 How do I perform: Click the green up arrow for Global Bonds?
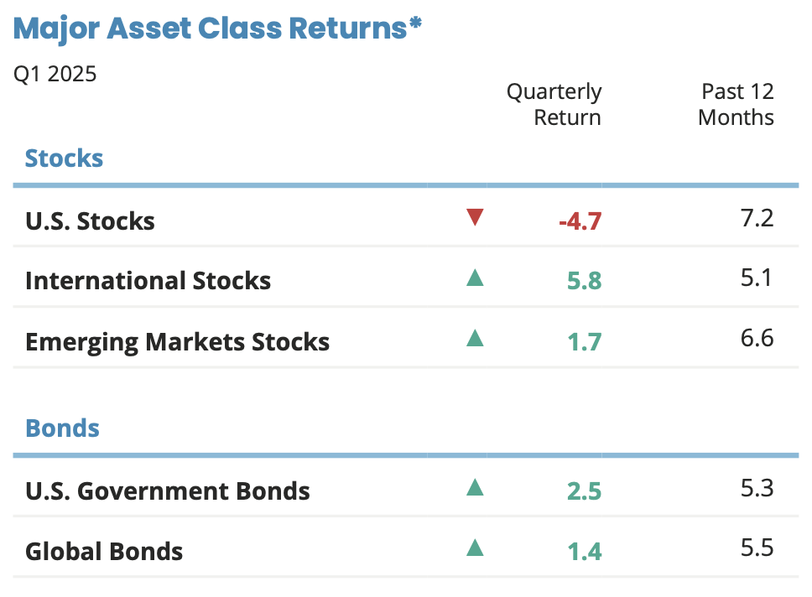tap(475, 548)
